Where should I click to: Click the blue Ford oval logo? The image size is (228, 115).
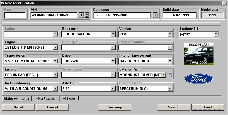pos(198,79)
